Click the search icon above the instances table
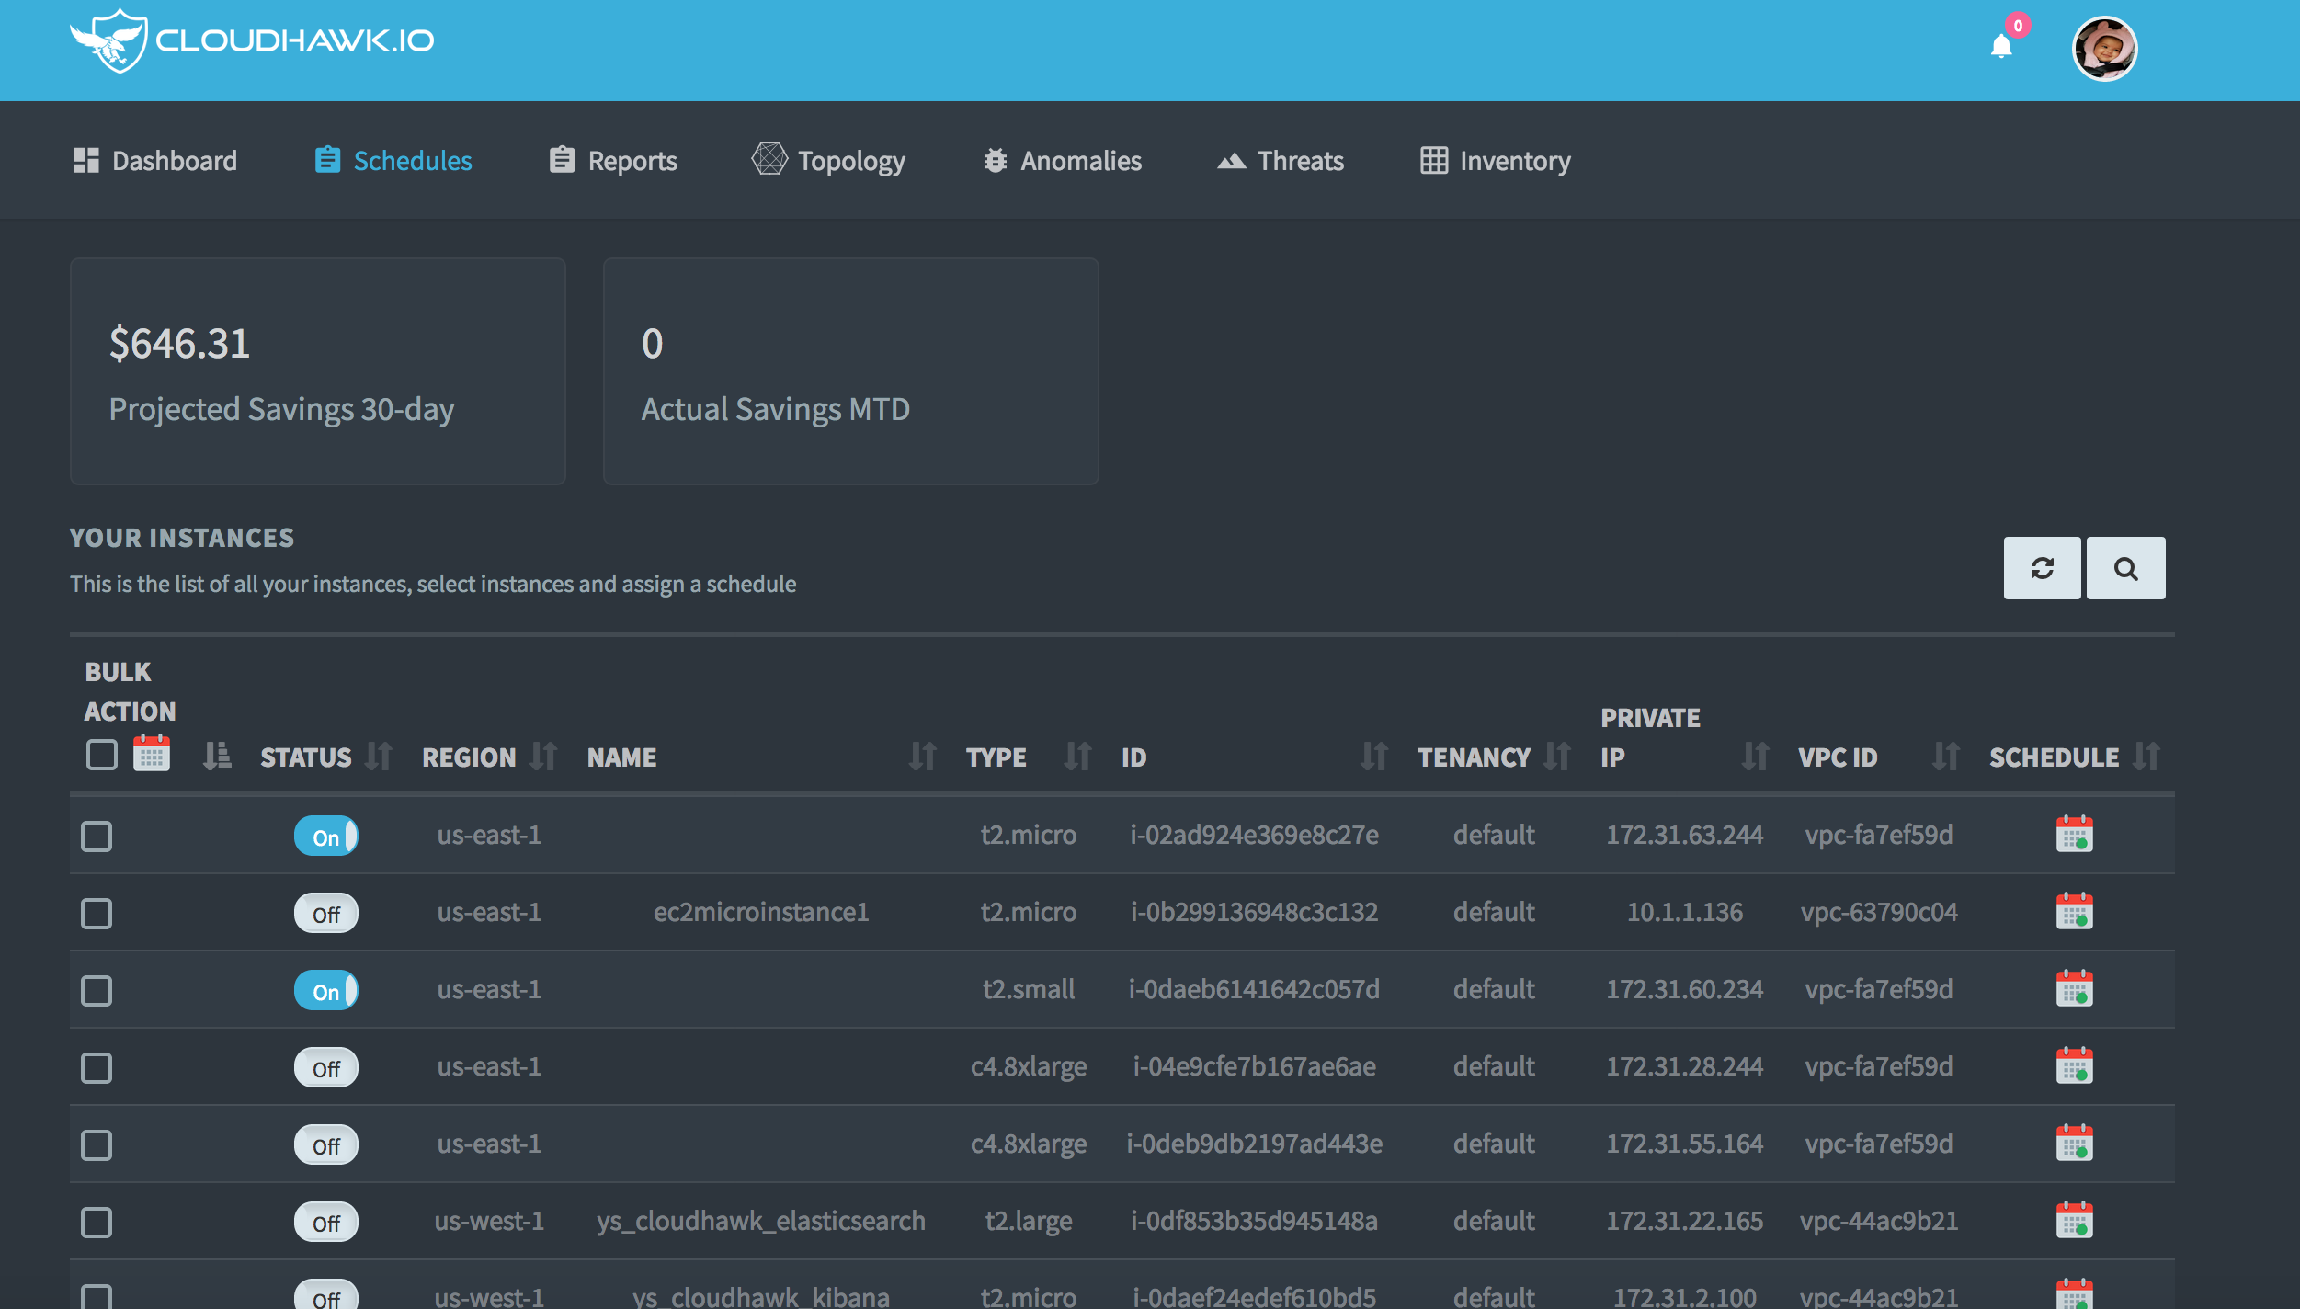Screen dimensions: 2300x1309 [2124, 568]
